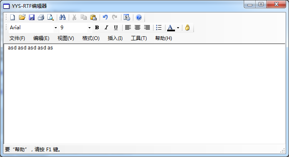Toggle the lock protection icon
Screen dimensions: 289x157
point(187,28)
